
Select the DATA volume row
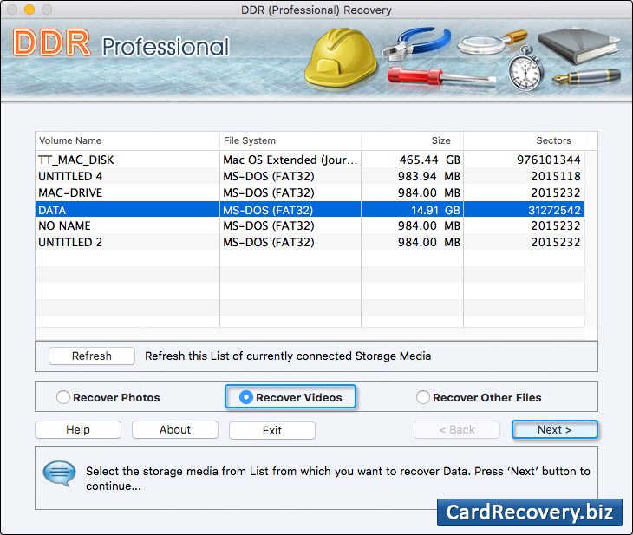pyautogui.click(x=310, y=210)
